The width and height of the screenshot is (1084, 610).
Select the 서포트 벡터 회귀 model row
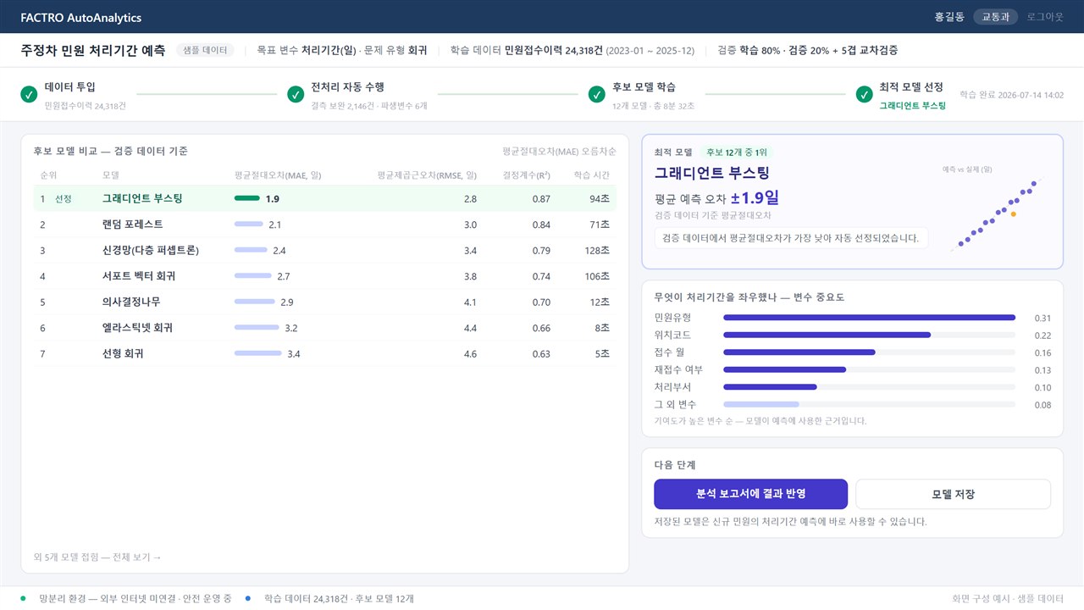(x=325, y=276)
